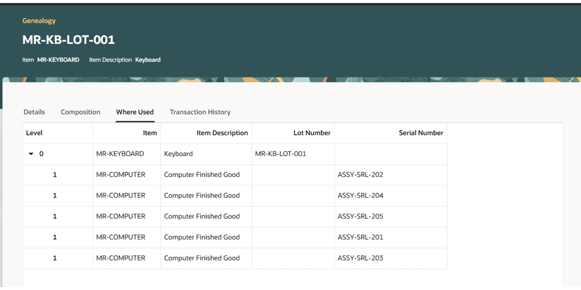Click lot number MR-KB-LOT-001 in table

tap(281, 154)
